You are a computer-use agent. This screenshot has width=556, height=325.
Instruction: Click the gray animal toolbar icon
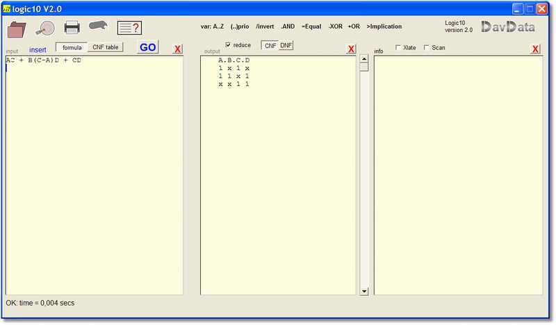tap(98, 26)
